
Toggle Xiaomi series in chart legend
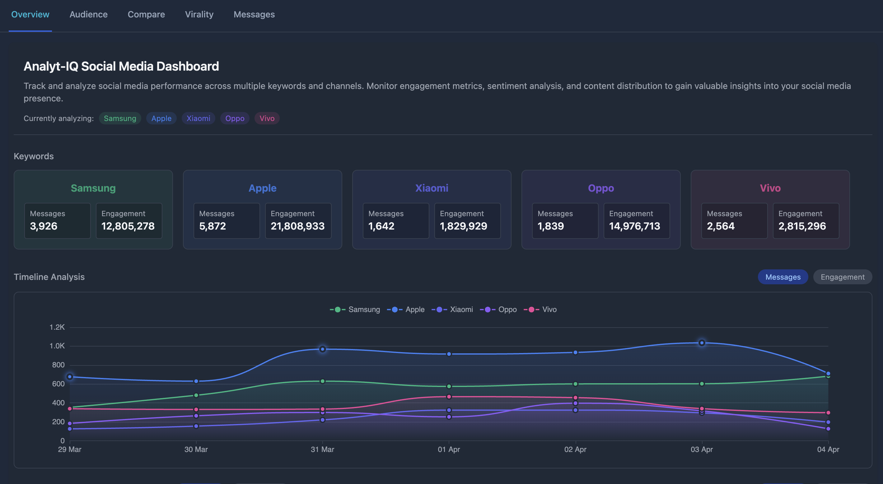coord(452,309)
